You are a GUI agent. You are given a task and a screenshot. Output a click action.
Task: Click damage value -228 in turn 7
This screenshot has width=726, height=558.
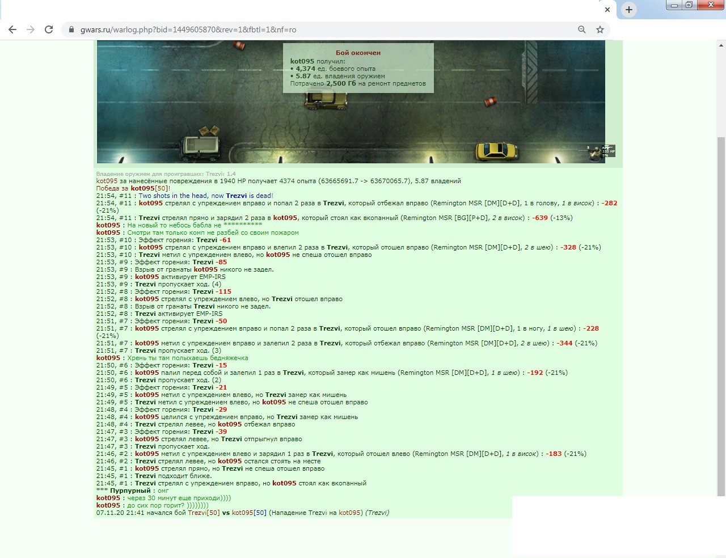coord(591,329)
